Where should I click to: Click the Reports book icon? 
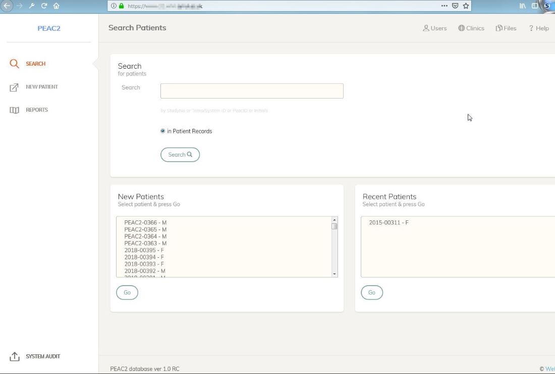pyautogui.click(x=14, y=110)
